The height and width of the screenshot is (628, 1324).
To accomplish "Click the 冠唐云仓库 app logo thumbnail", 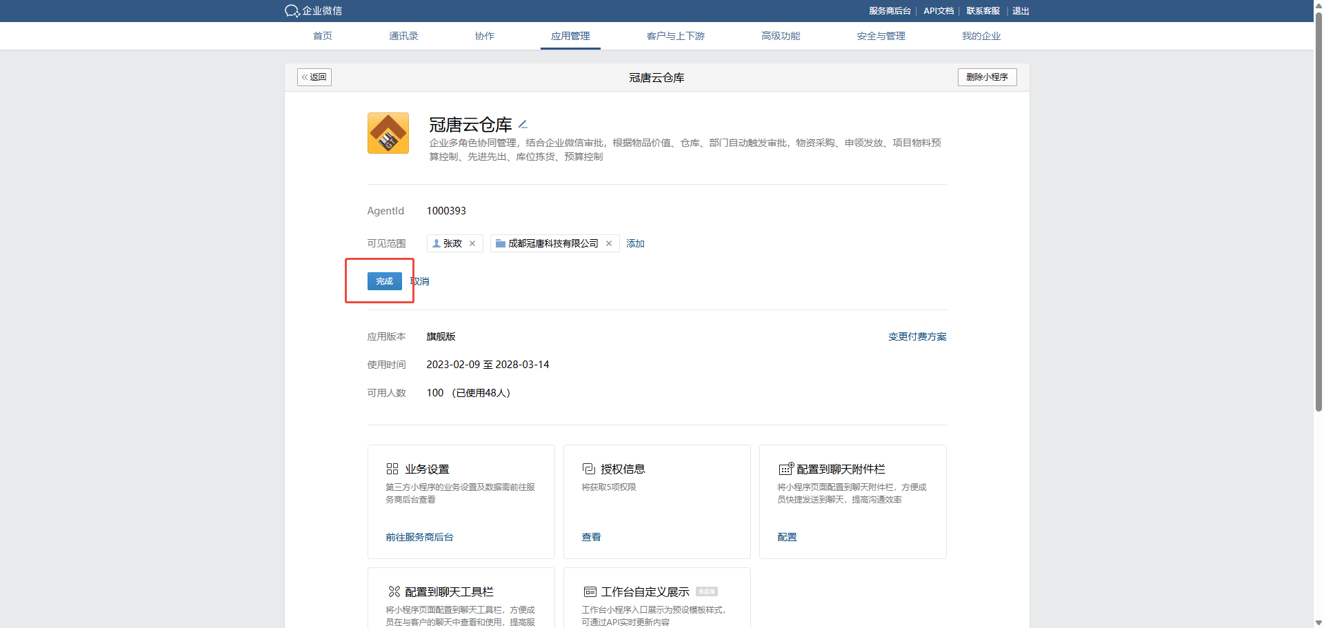I will tap(388, 133).
